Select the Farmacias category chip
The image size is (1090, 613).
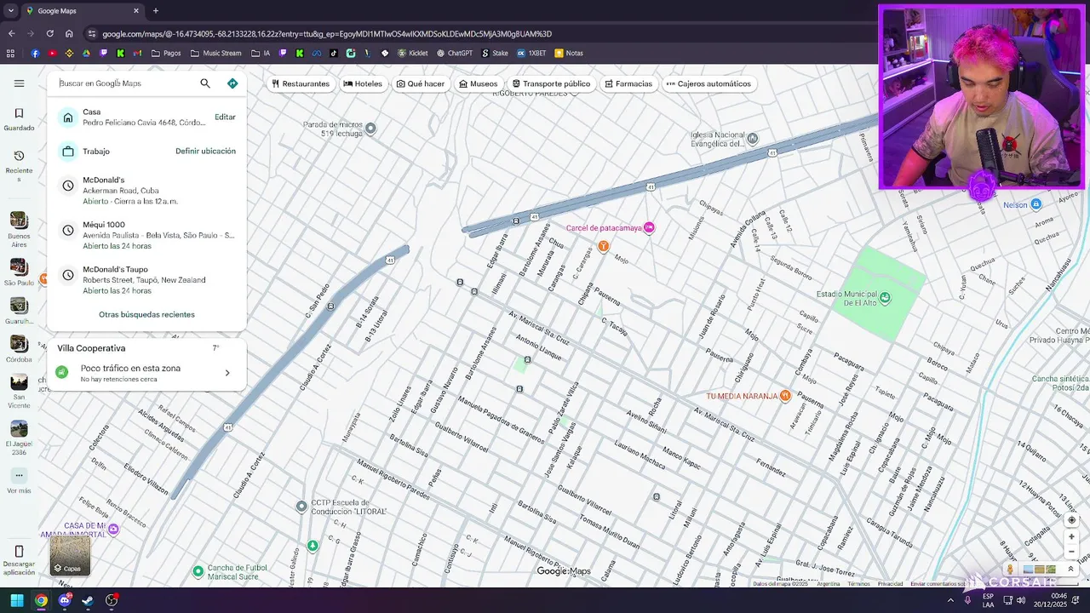tap(628, 83)
